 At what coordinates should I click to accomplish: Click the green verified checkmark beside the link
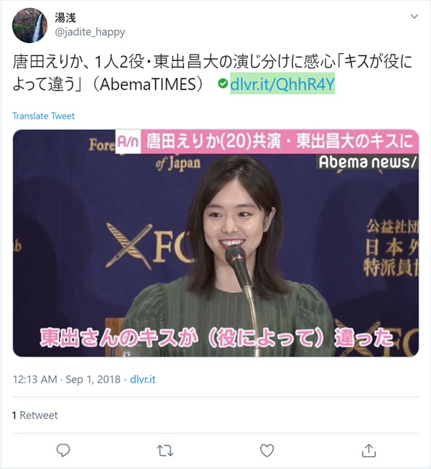click(x=223, y=83)
